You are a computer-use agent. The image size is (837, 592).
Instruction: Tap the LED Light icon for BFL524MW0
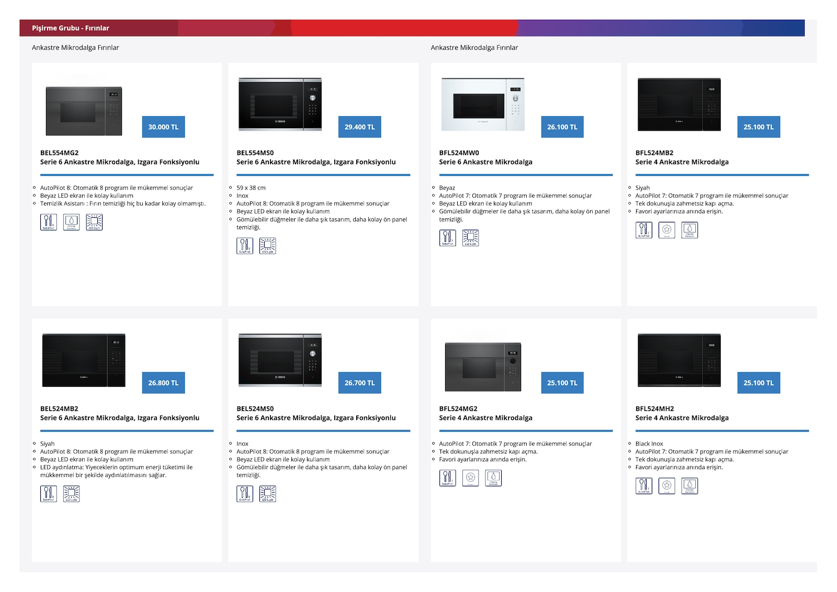tap(470, 238)
